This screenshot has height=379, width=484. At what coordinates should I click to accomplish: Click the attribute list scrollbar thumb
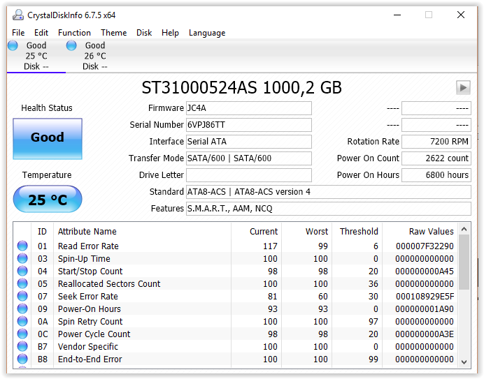point(464,262)
